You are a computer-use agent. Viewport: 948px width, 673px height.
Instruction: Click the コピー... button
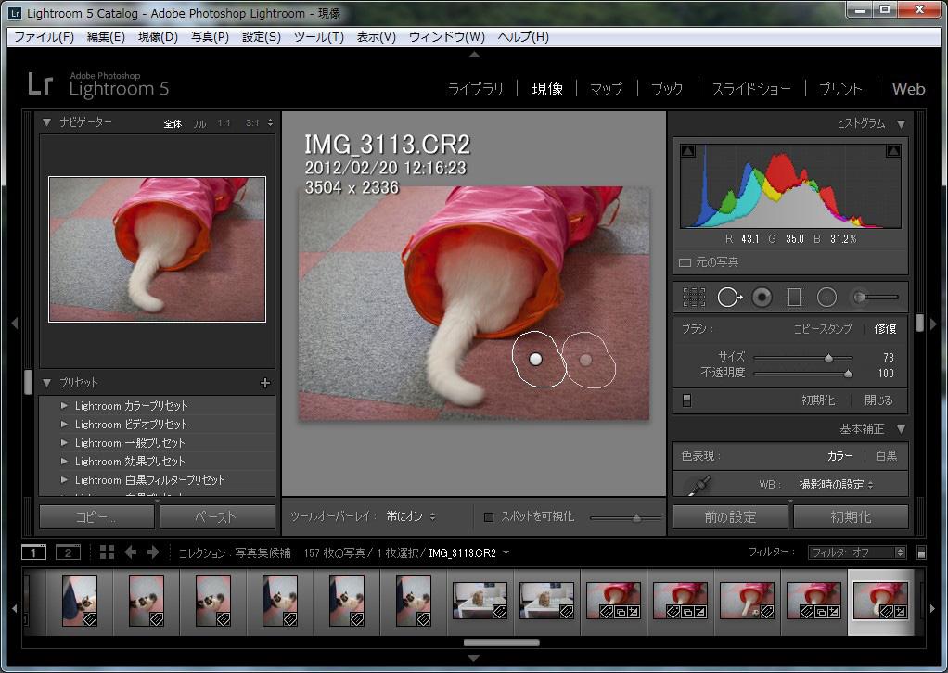point(96,517)
